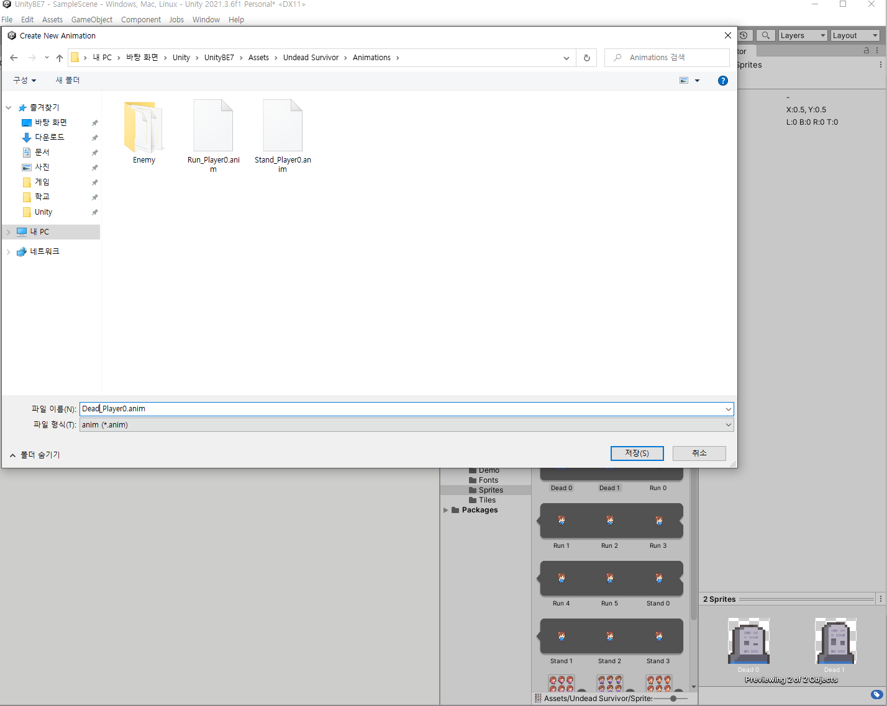Toggle the inspector lock icon
This screenshot has width=887, height=706.
(867, 50)
